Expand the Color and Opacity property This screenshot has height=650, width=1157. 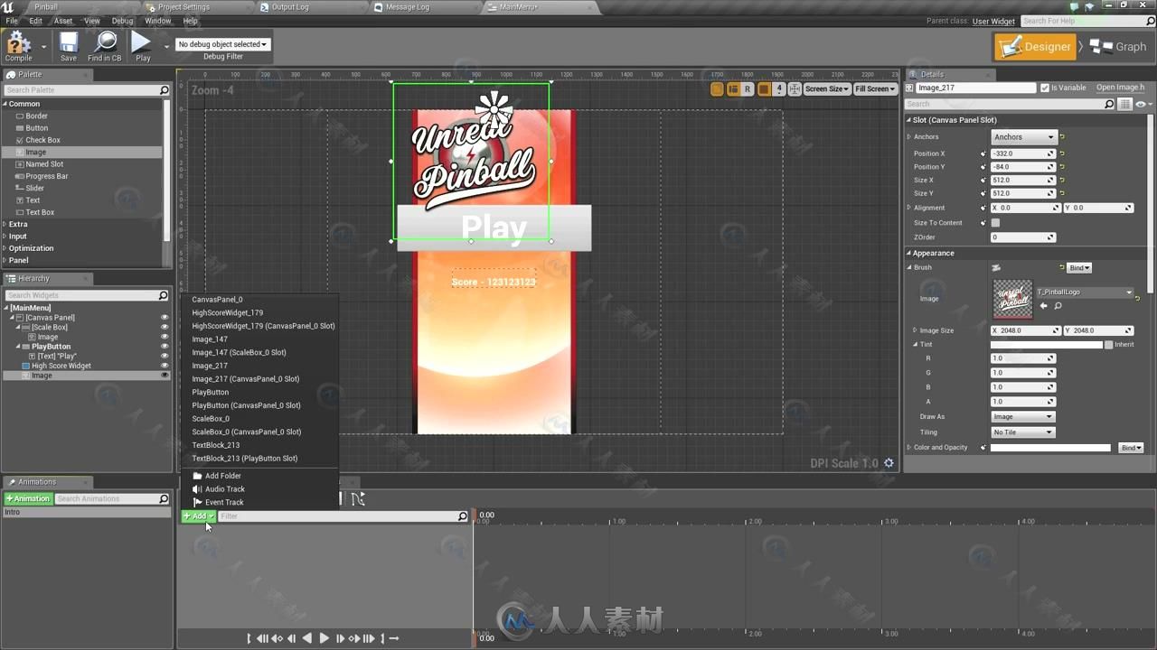pos(910,448)
